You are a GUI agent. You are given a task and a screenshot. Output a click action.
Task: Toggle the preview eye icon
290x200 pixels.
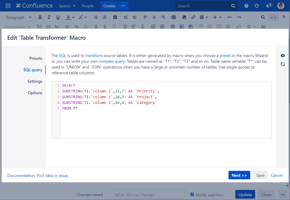[283, 56]
